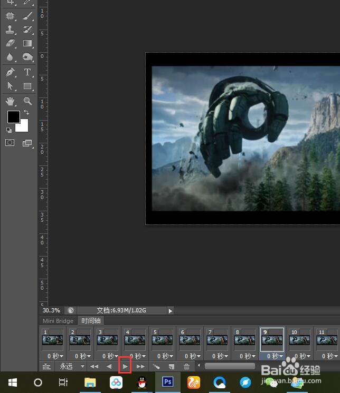The image size is (340, 393).
Task: Go to the previous animation frame
Action: [x=109, y=367]
